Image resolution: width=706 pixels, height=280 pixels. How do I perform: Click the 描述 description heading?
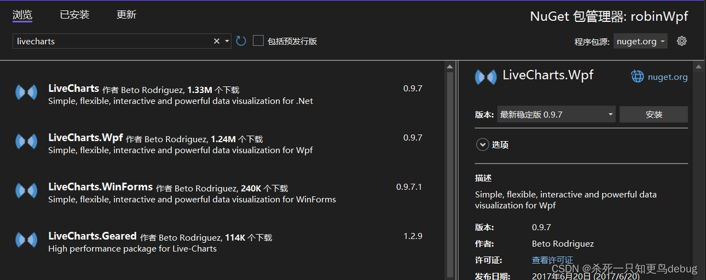(x=483, y=178)
